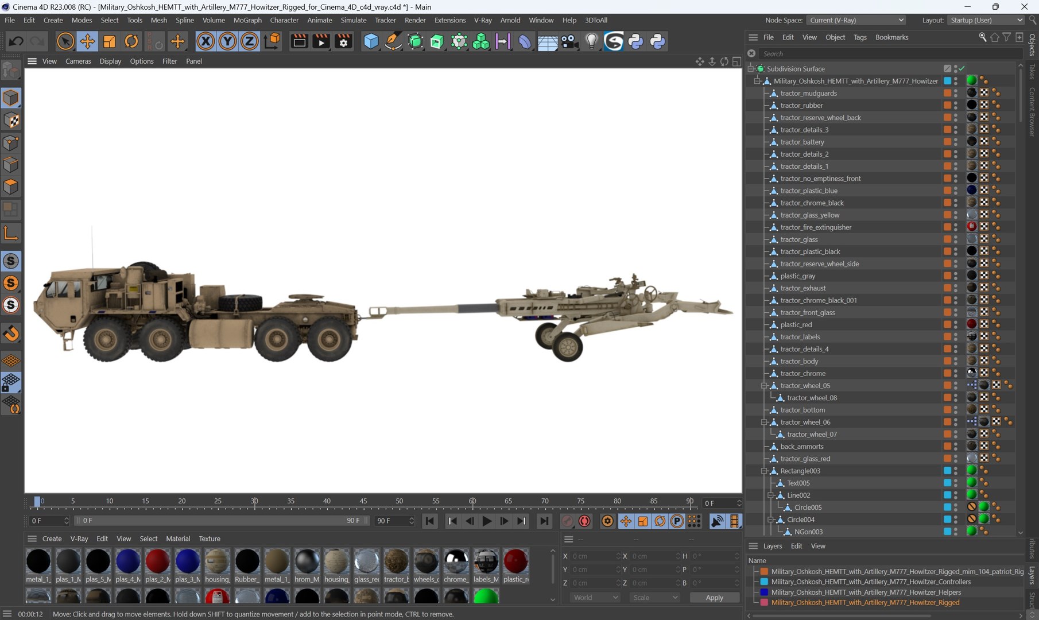
Task: Select the back_ammorts object
Action: point(802,447)
